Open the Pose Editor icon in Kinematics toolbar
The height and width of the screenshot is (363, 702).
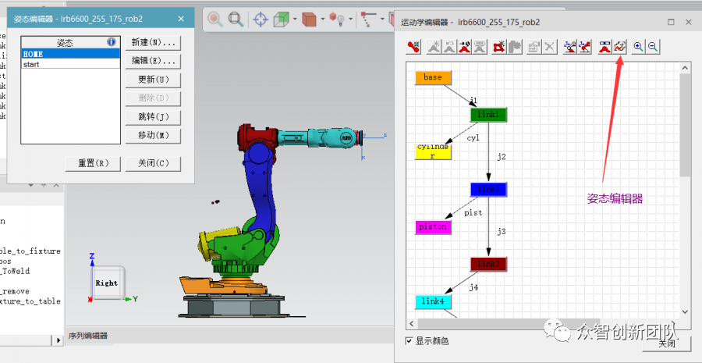tap(620, 47)
